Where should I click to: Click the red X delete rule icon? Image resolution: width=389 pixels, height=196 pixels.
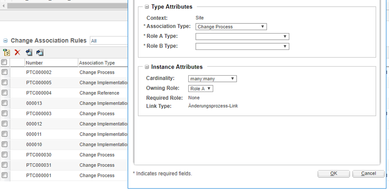18,52
